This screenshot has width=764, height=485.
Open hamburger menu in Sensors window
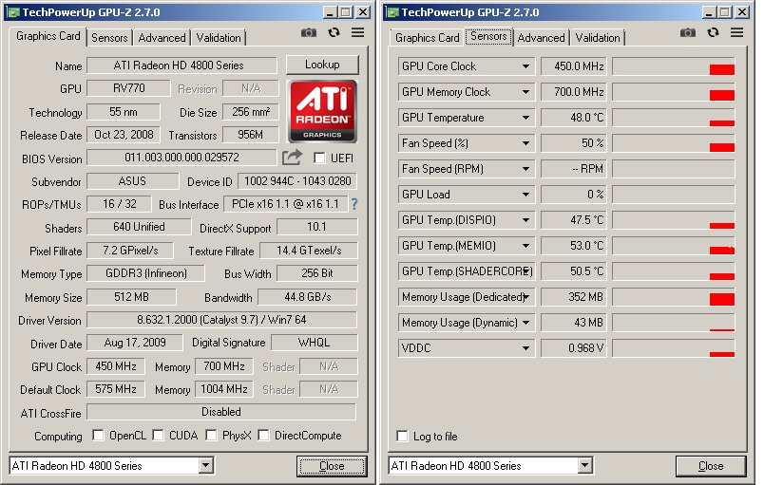(736, 32)
